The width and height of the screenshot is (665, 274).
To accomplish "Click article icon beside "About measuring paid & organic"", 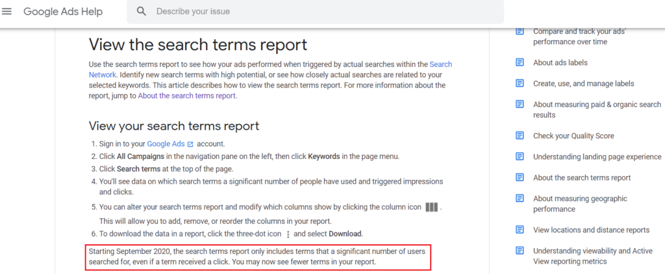I will (520, 104).
